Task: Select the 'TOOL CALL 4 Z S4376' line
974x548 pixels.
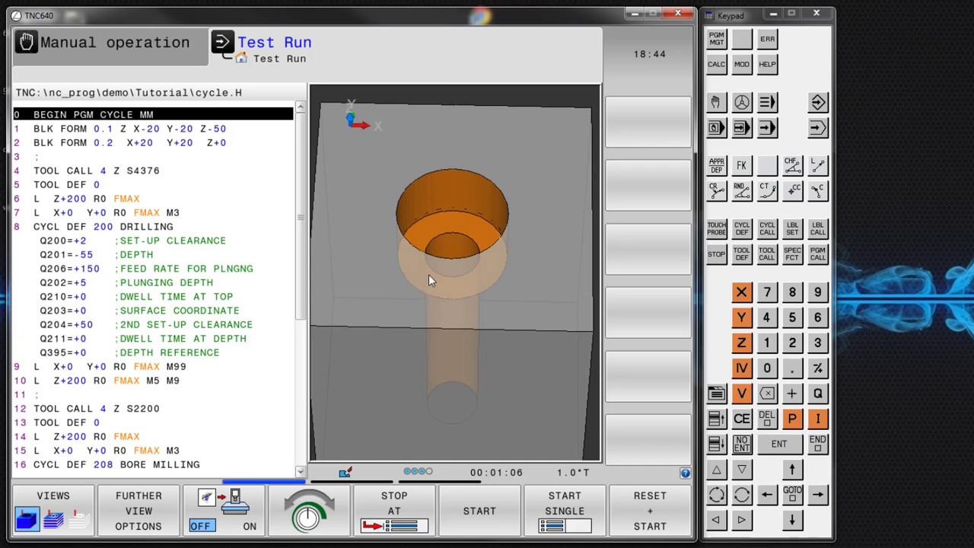Action: (152, 170)
